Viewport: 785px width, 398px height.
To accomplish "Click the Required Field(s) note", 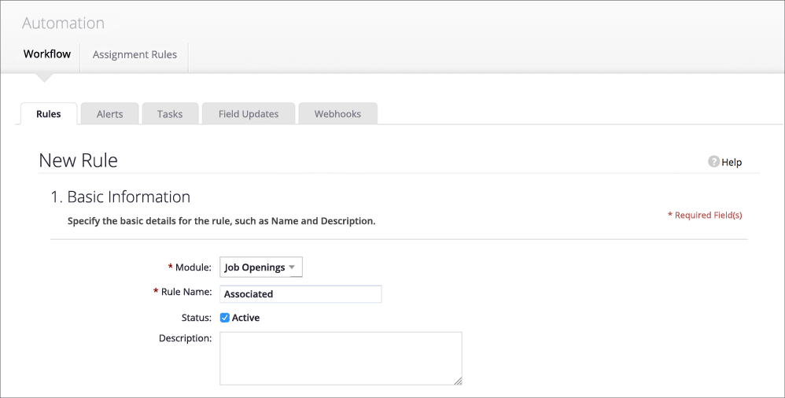I will pos(705,215).
